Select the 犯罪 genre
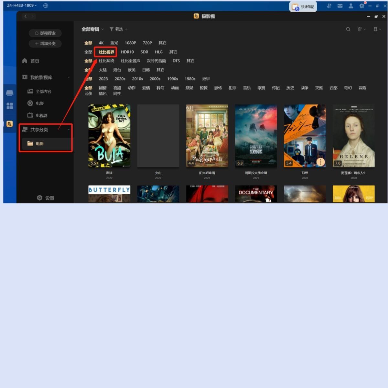This screenshot has width=388, height=388. click(x=232, y=88)
